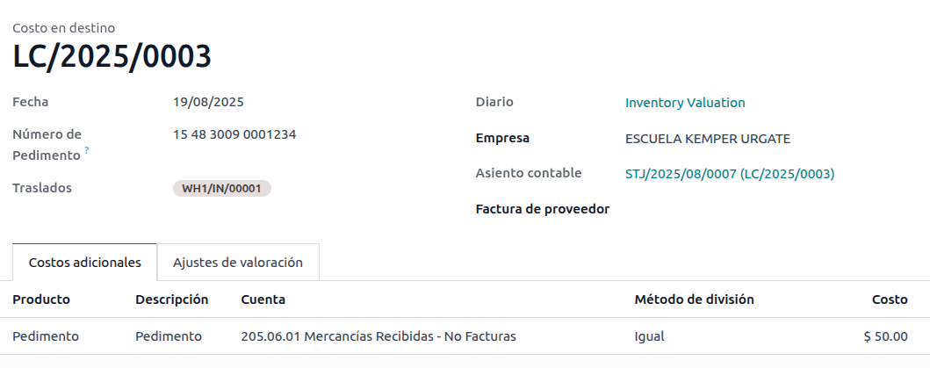Viewport: 930px width, 368px height.
Task: Select the Pedimento product cell
Action: coord(46,336)
